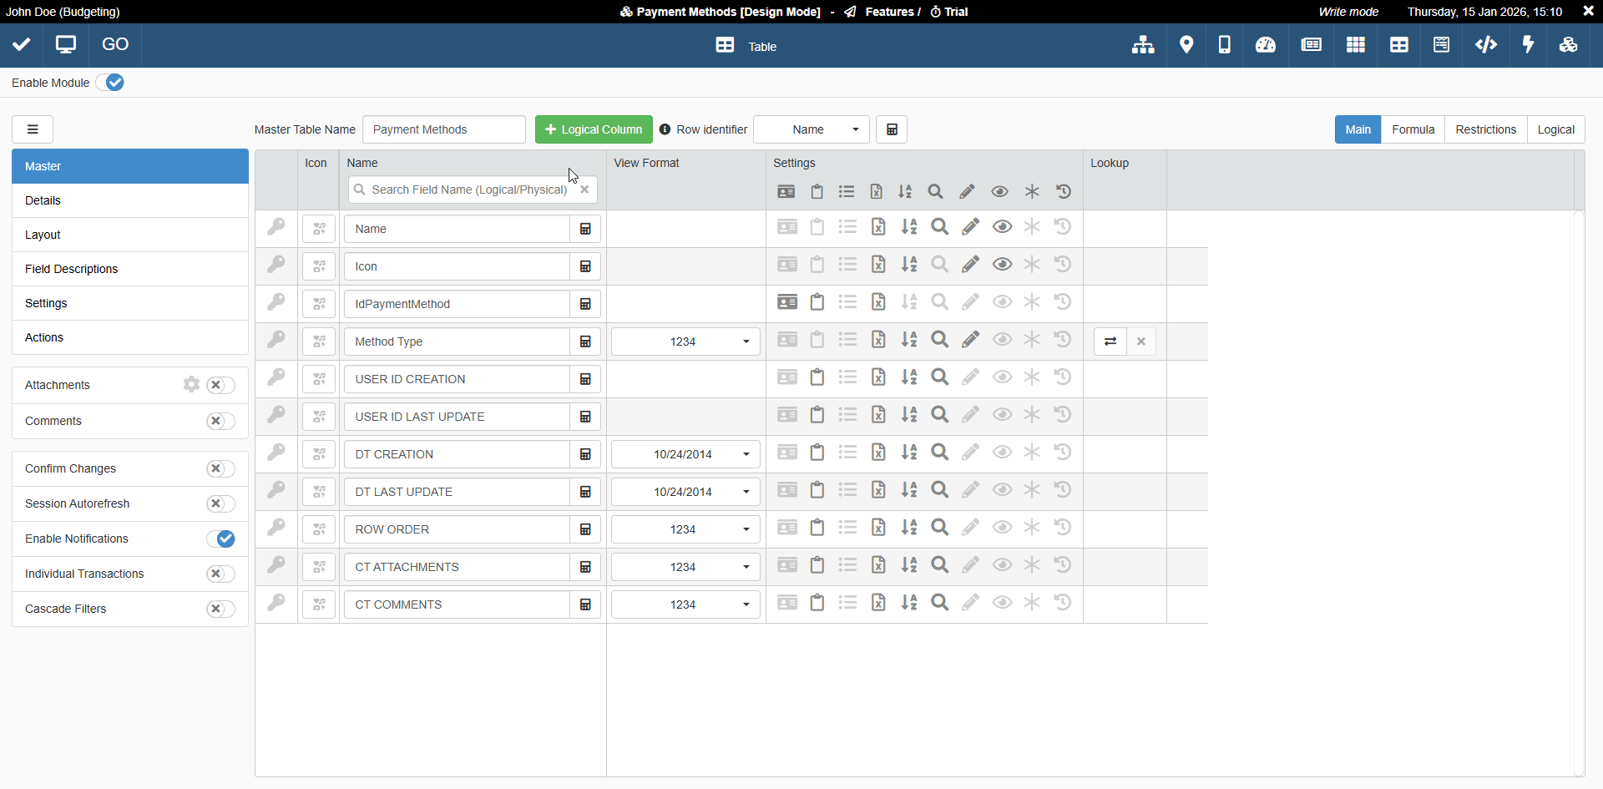Open the Row identifier Name dropdown
The image size is (1603, 789).
(812, 129)
